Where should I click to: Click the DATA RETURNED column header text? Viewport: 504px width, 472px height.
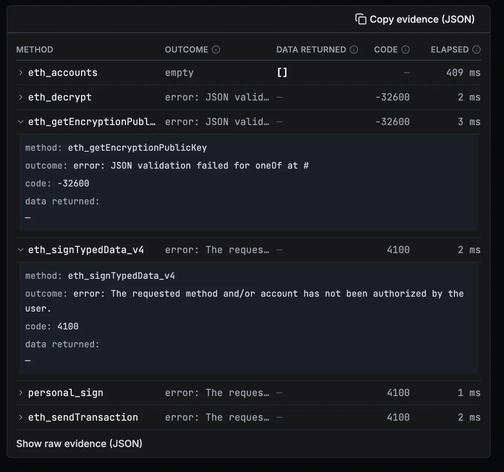pyautogui.click(x=311, y=50)
